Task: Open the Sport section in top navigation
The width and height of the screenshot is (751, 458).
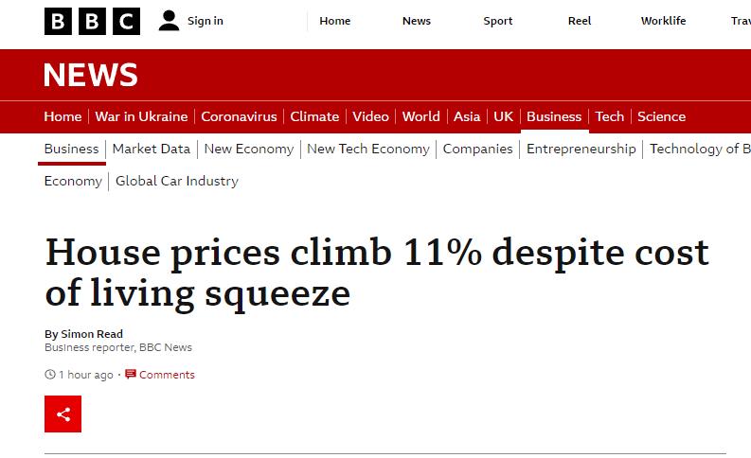Action: (x=497, y=21)
